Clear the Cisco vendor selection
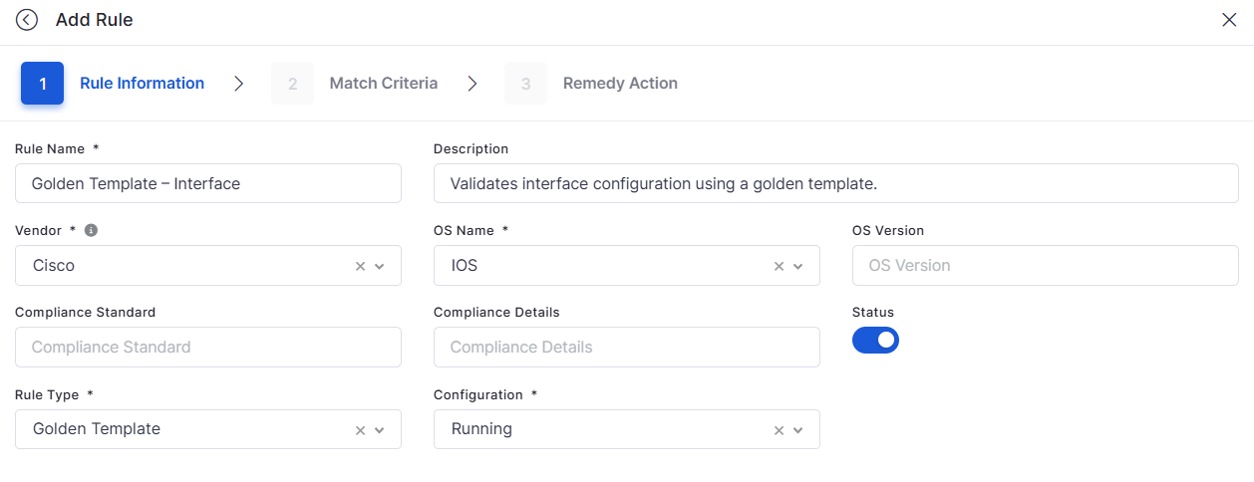The width and height of the screenshot is (1254, 482). tap(361, 266)
